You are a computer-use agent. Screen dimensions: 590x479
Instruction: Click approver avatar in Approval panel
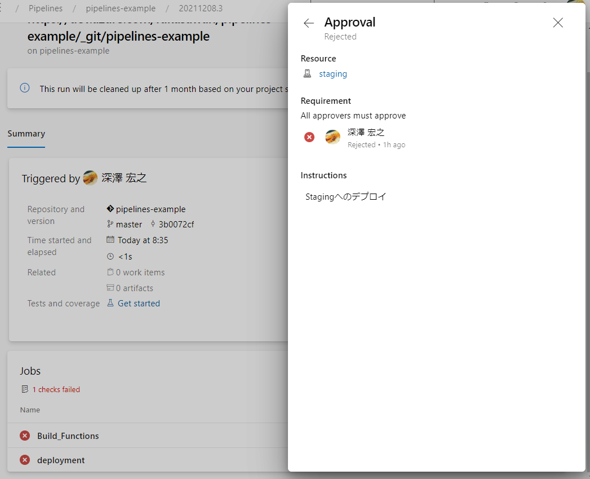[x=332, y=137]
